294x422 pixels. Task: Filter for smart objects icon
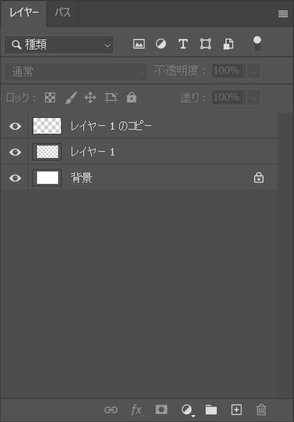229,44
